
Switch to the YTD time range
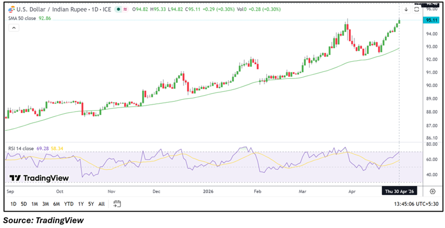69,204
